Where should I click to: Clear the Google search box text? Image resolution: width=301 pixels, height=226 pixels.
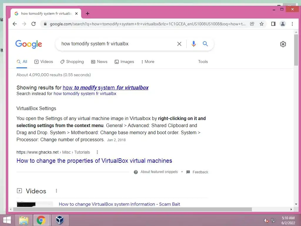[x=179, y=44]
